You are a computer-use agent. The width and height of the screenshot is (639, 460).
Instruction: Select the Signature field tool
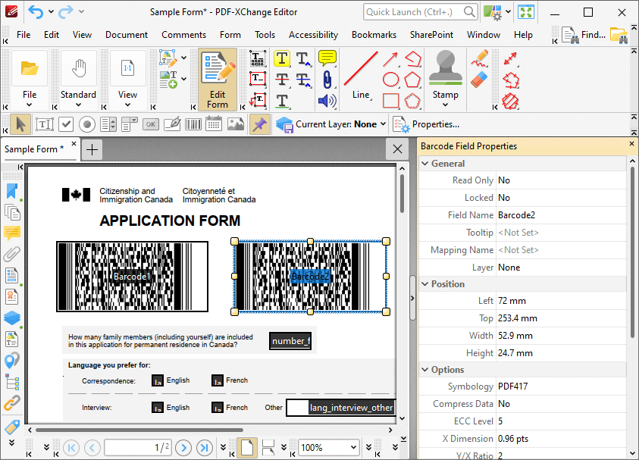172,124
